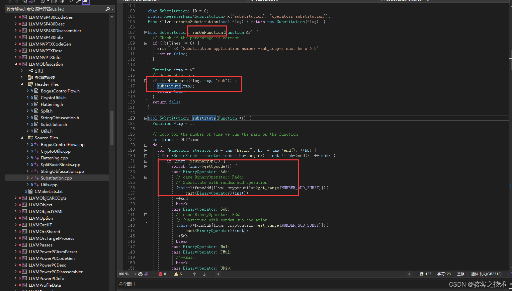Click the red error count indicator
Viewport: 512px width, 291px height.
pyautogui.click(x=163, y=274)
